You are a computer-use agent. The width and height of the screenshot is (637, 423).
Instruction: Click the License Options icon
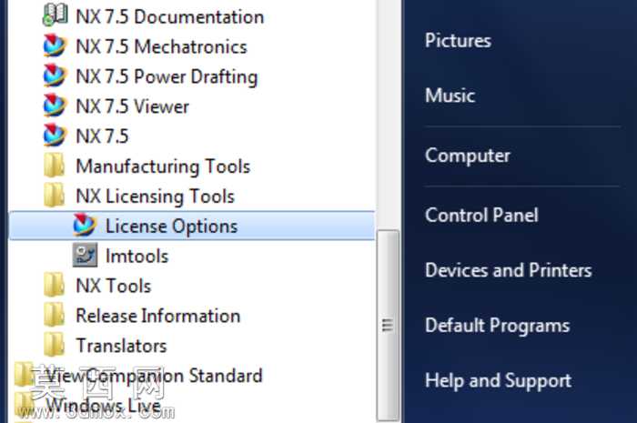pos(85,225)
